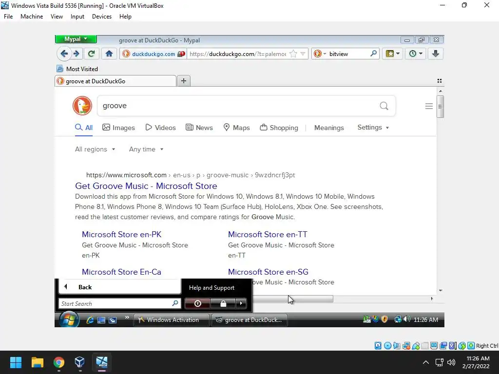The width and height of the screenshot is (499, 374).
Task: Open the VirtualBox Devices menu
Action: (x=102, y=17)
